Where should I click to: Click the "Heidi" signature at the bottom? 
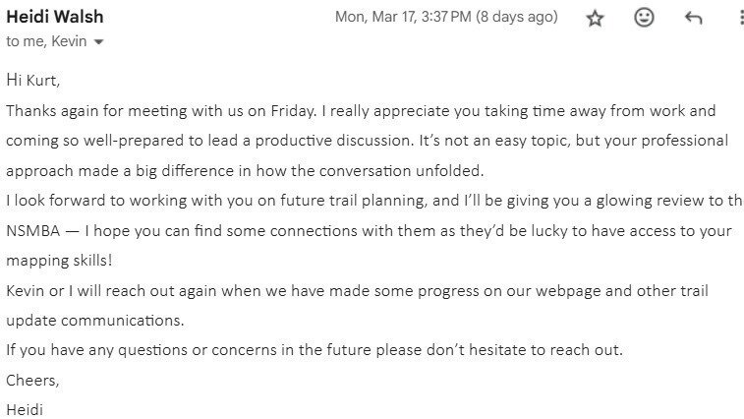[25, 408]
